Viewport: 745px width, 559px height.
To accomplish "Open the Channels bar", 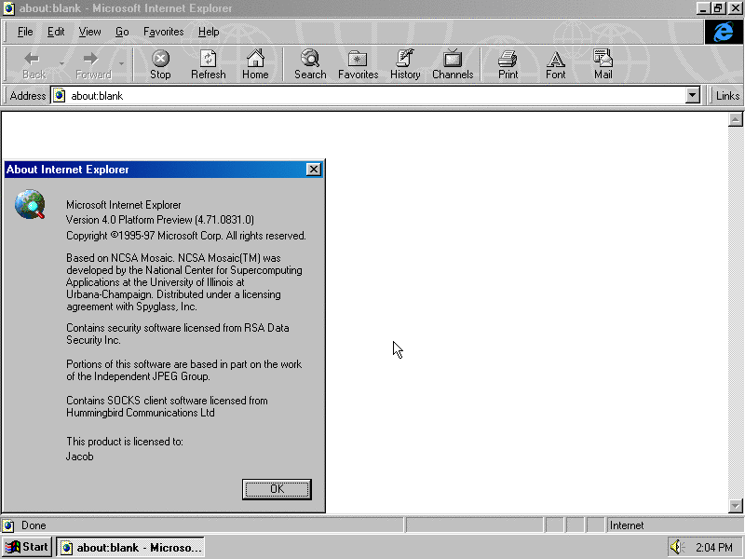I will point(453,64).
